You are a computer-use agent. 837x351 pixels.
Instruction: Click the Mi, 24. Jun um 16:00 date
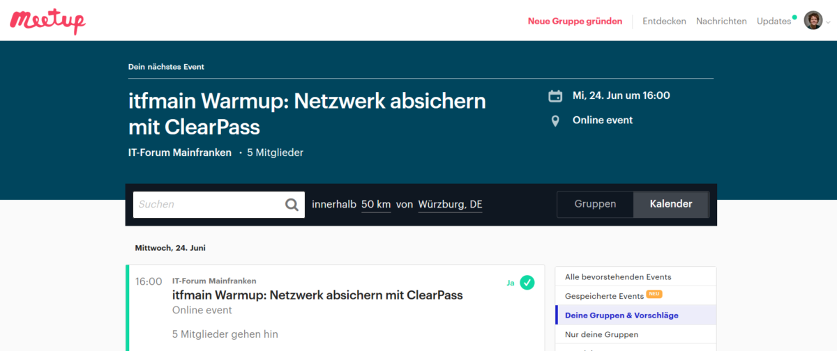click(x=621, y=95)
